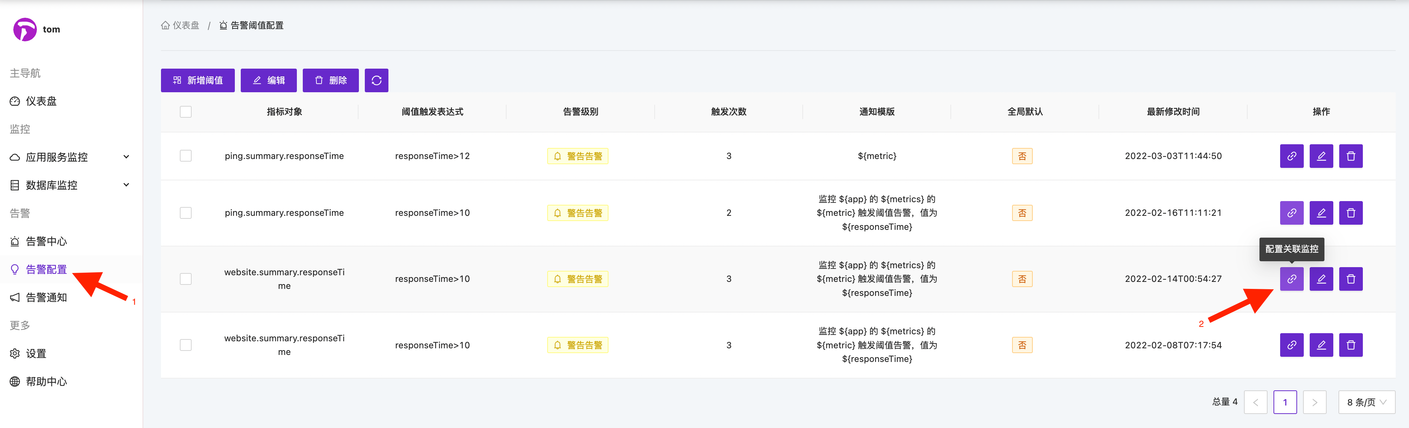Click the refresh icon button in toolbar

coord(376,80)
